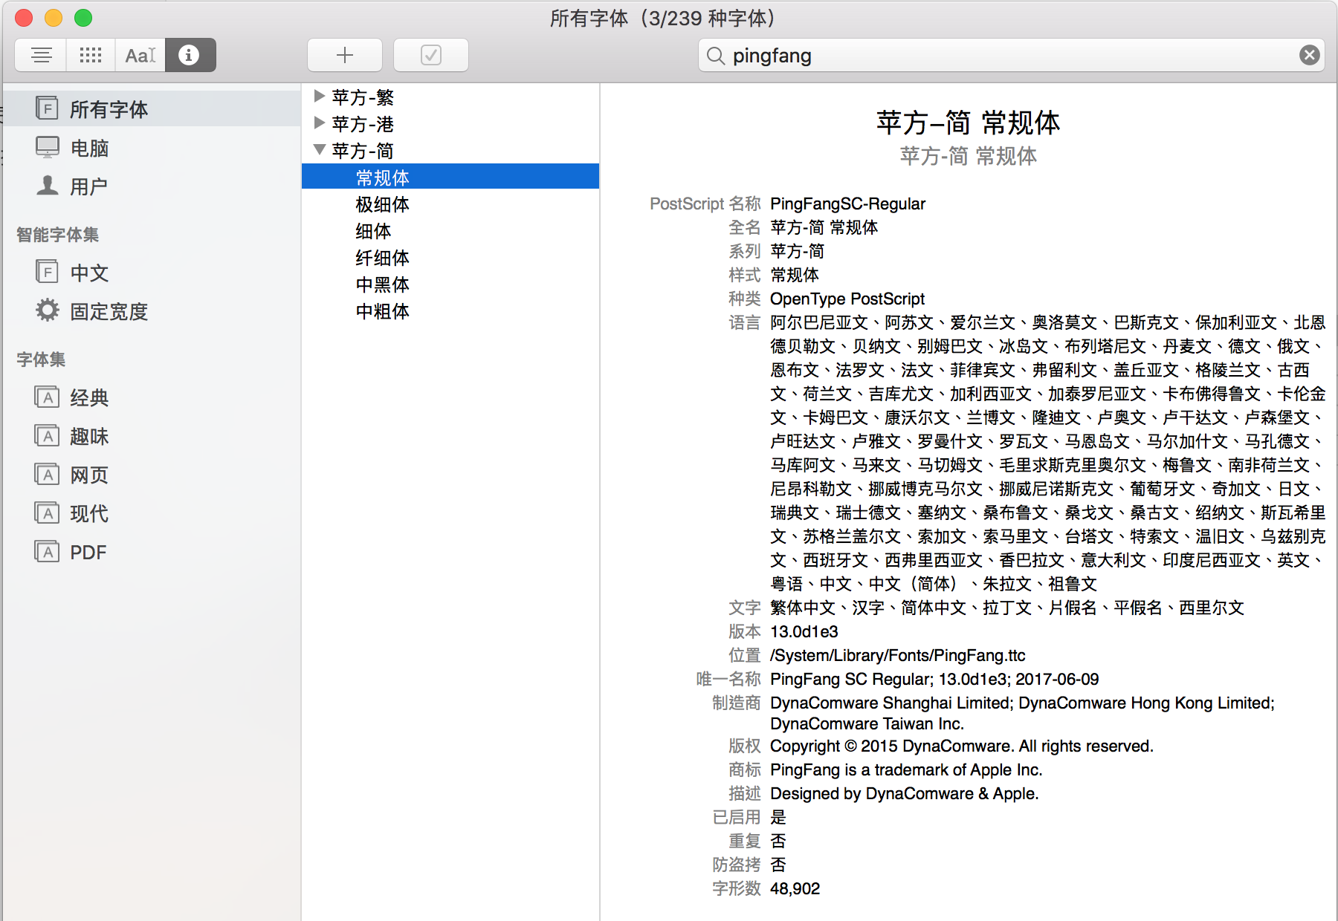Select the 苹方-简 family row

[x=450, y=150]
